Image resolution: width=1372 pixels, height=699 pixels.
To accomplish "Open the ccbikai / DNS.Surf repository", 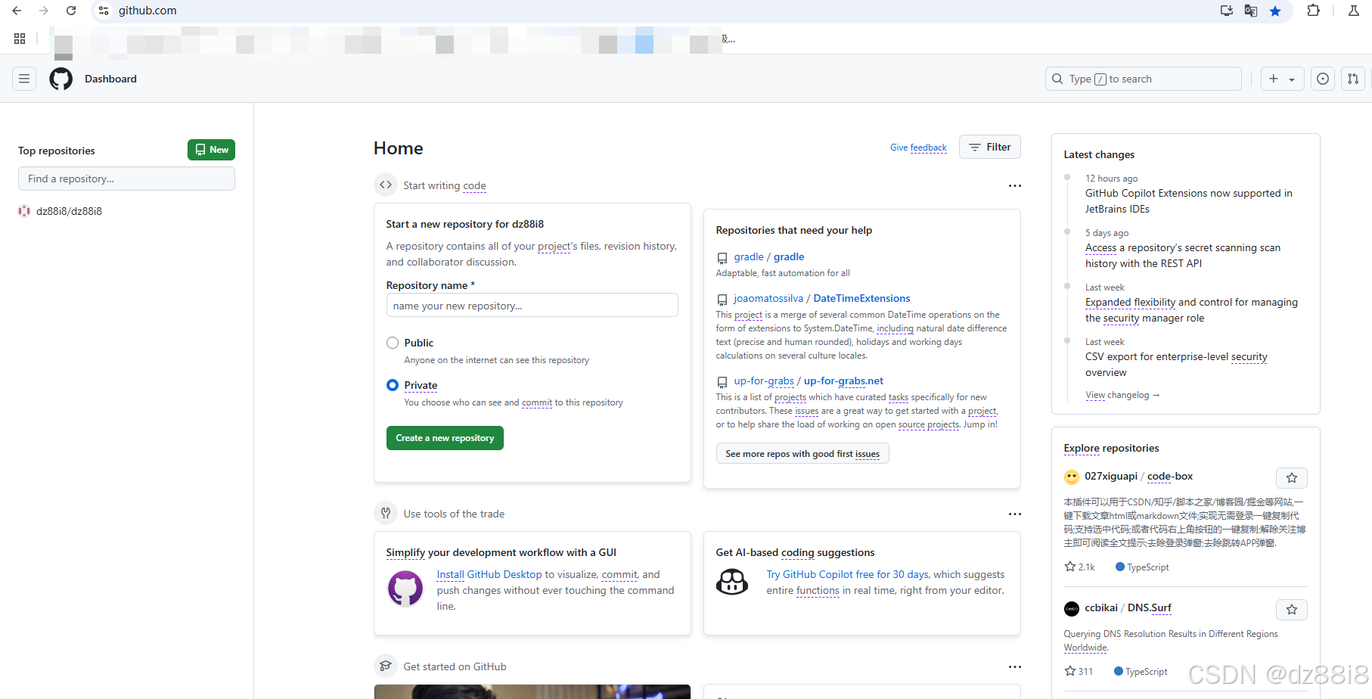I will [1128, 608].
